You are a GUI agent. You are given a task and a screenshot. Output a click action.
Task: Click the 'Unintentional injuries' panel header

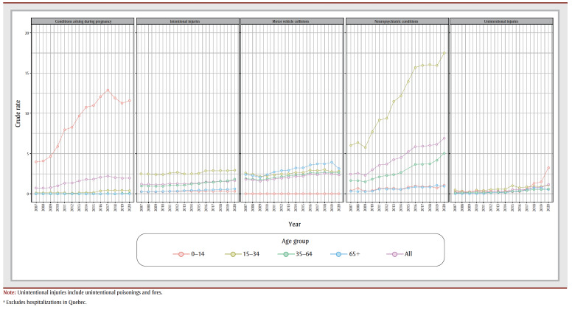(x=501, y=21)
